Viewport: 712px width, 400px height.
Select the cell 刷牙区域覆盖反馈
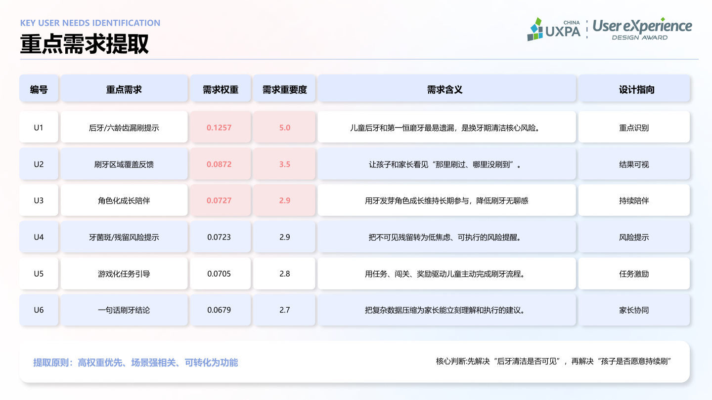[x=124, y=164]
